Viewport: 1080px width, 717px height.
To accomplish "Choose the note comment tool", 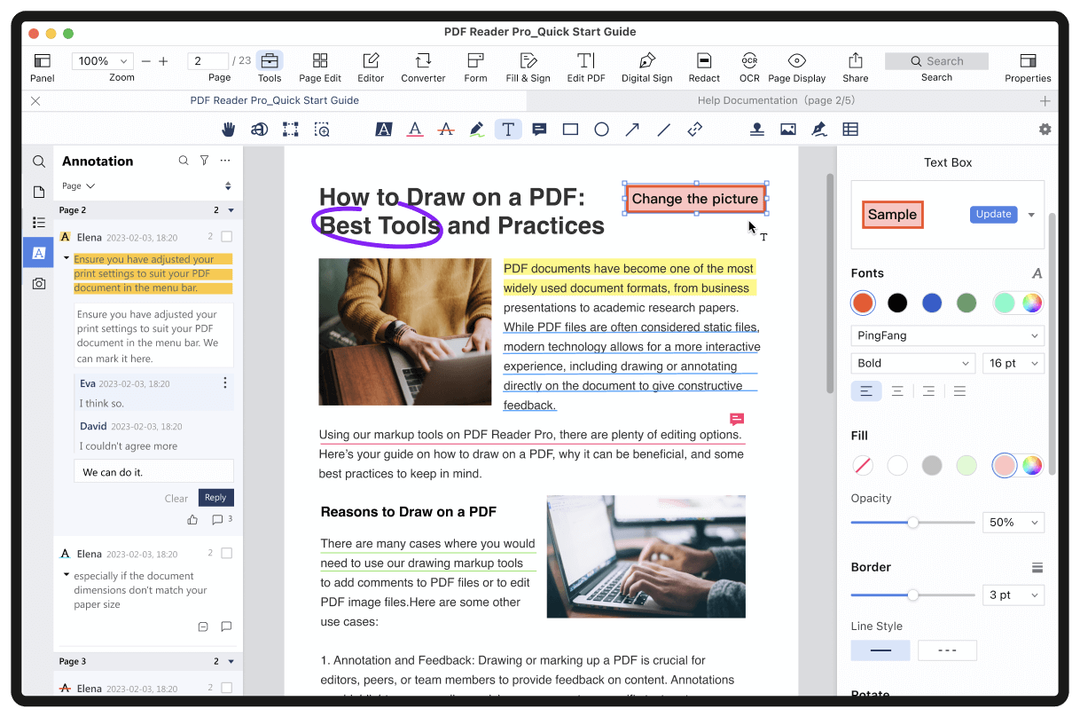I will point(539,130).
